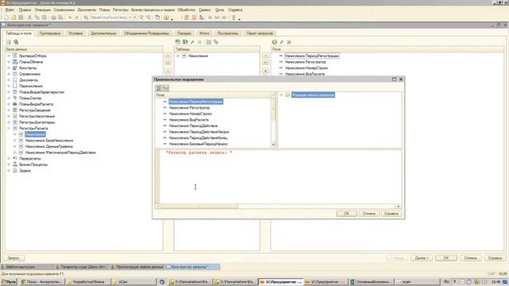Click the single right arrow next to Таблицы panel
The image size is (509, 286).
click(x=265, y=56)
